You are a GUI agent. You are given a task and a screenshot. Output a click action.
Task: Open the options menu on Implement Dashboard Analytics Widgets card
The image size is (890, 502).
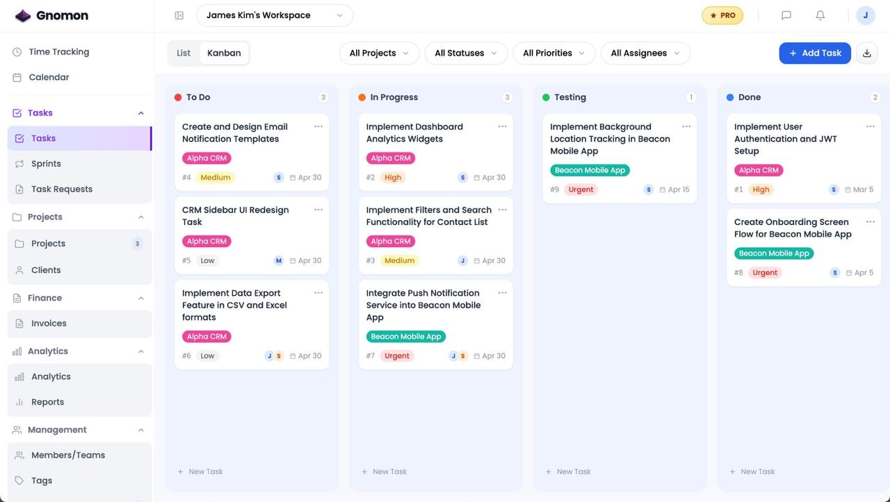point(503,126)
